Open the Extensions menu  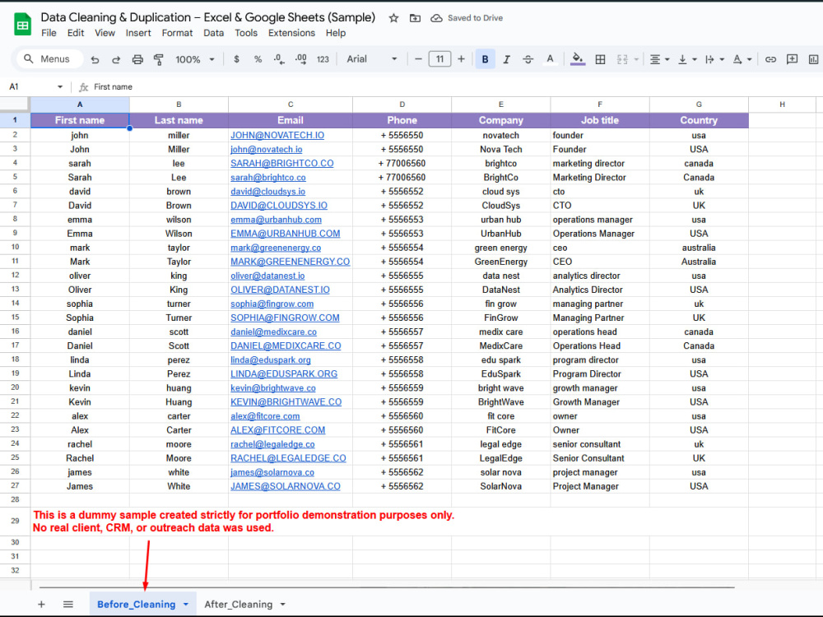(x=291, y=33)
